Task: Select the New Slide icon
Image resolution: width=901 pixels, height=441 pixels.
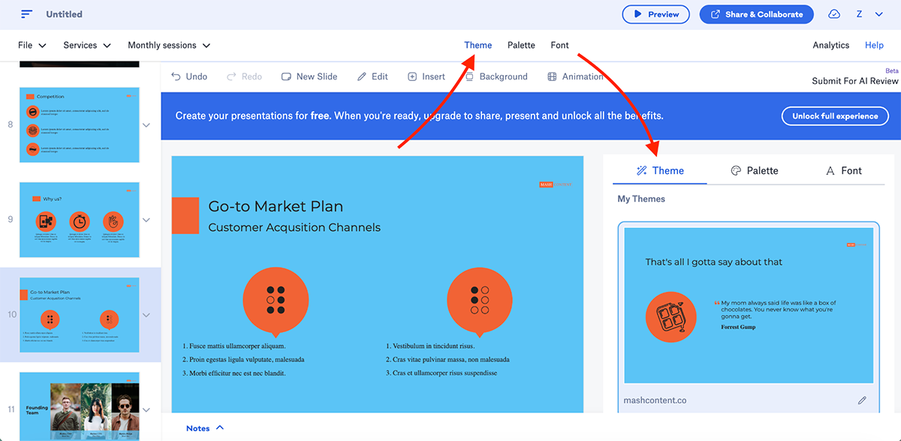Action: tap(286, 76)
